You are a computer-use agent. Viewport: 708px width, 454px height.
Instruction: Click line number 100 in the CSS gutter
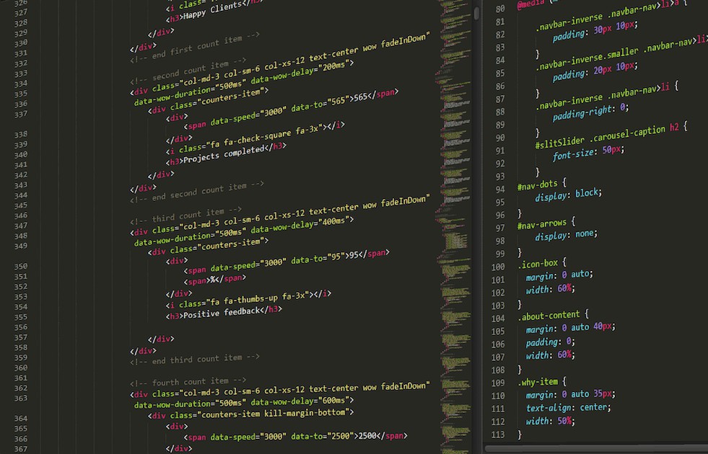coord(498,267)
